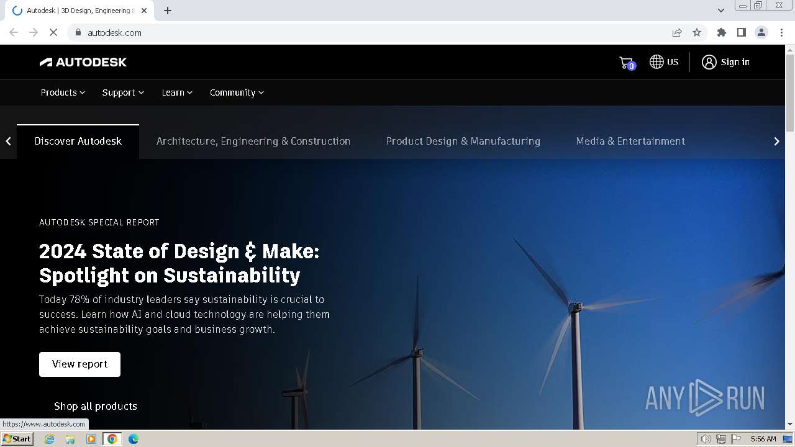Image resolution: width=795 pixels, height=447 pixels.
Task: Open a new browser tab
Action: pos(168,11)
